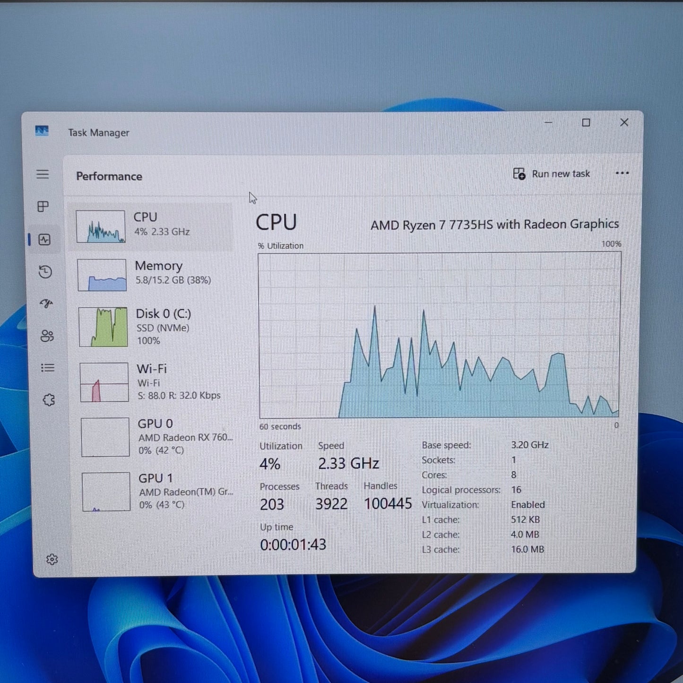Select the Memory performance item

[154, 274]
